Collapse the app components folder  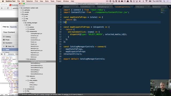(x=26, y=31)
